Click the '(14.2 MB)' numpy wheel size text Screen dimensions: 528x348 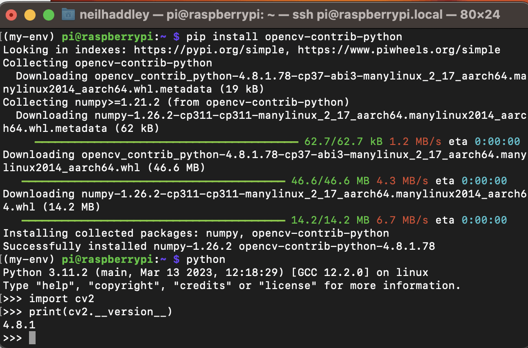coord(72,207)
